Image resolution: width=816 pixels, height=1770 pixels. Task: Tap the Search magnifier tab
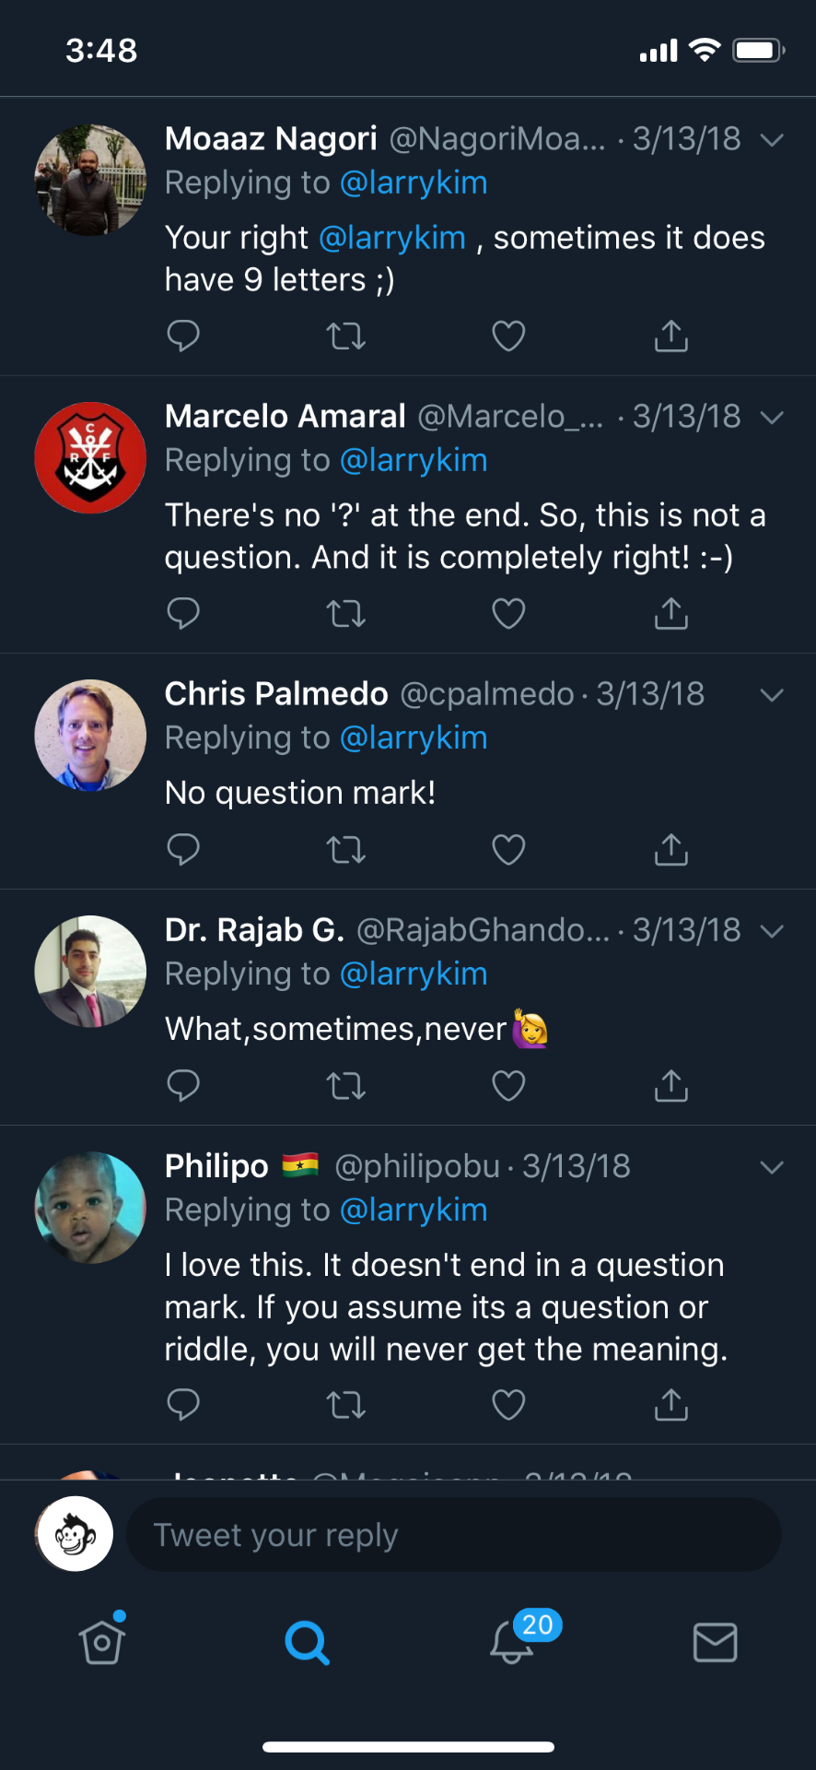(x=307, y=1643)
